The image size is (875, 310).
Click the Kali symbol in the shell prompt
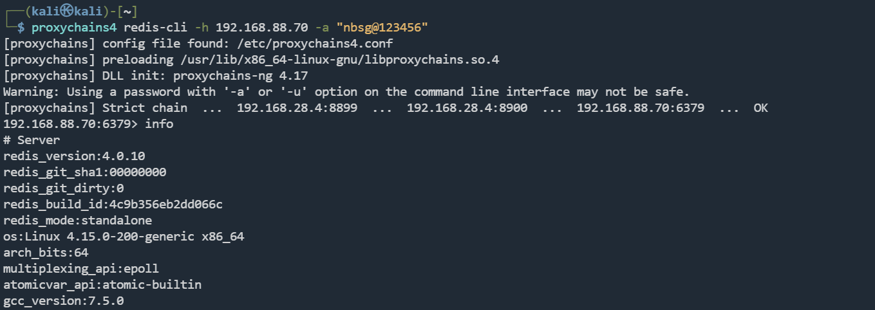(61, 11)
